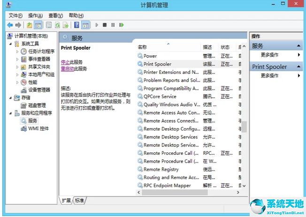The height and width of the screenshot is (217, 306).
Task: Click the Start service play icon
Action: 97,25
